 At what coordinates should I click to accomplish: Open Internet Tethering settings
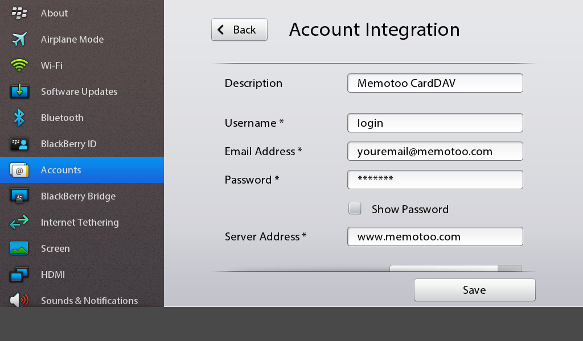coord(82,222)
